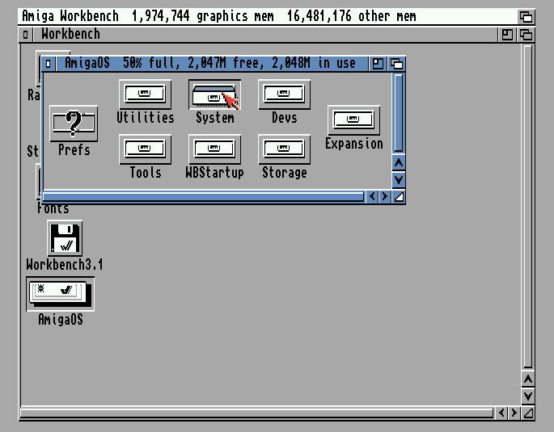Close the AmigaOS drawer window
Image resolution: width=554 pixels, height=432 pixels.
coord(49,63)
